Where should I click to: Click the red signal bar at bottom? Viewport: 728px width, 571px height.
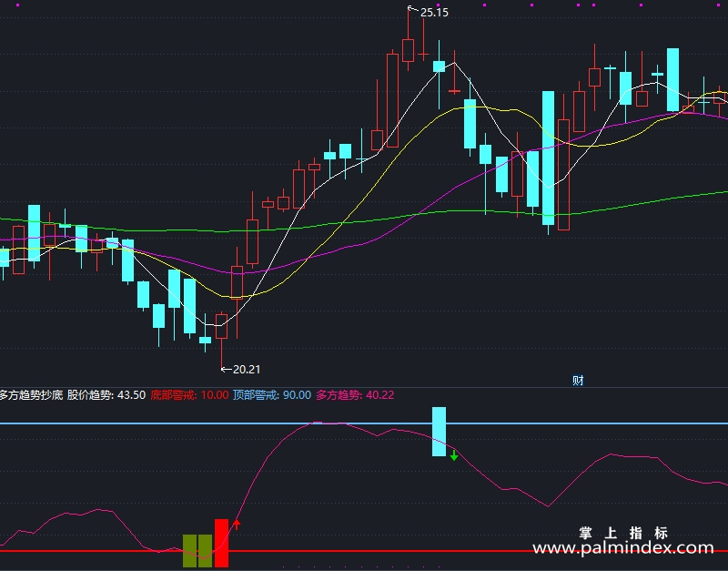click(x=221, y=543)
